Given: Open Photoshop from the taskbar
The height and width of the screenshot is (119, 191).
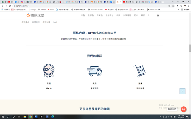Looking at the screenshot, I should 47,117.
